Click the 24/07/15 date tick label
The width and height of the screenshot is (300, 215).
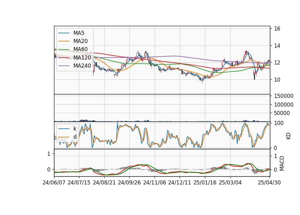(x=79, y=183)
